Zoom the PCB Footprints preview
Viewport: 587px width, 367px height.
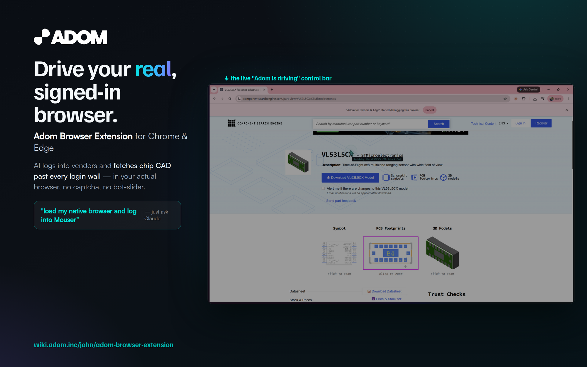pos(391,253)
